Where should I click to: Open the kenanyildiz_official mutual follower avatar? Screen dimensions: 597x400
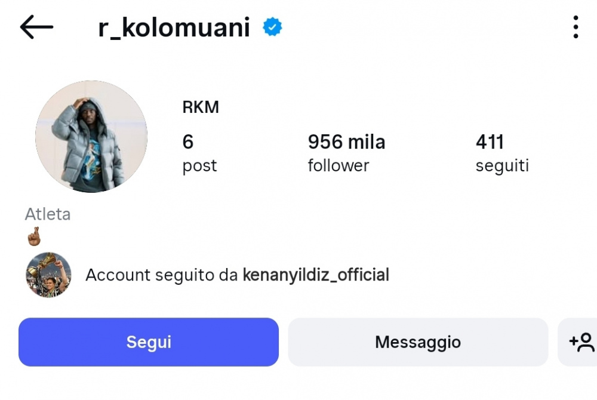[x=48, y=275]
